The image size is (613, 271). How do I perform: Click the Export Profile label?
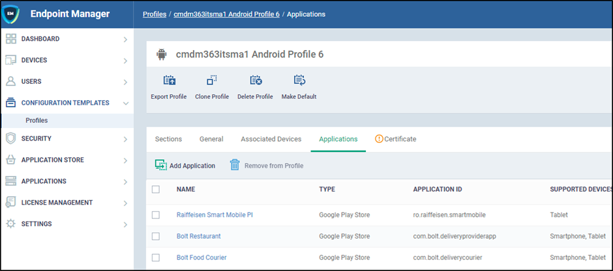pos(169,97)
